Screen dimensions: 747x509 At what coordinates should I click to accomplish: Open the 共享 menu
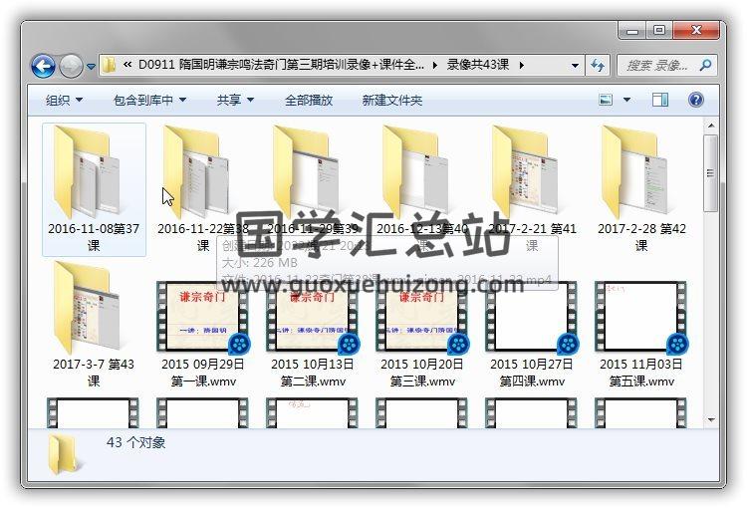click(235, 100)
